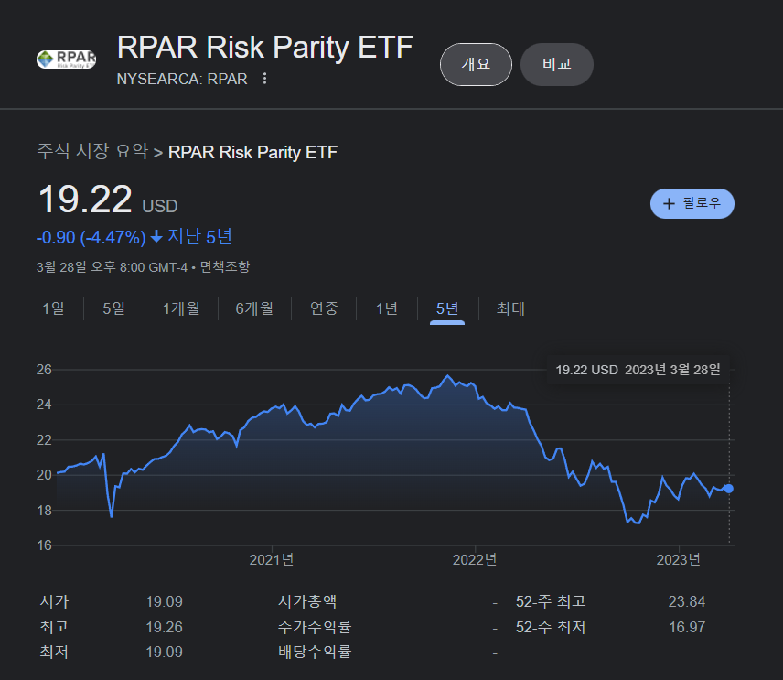Click the RPAR logo icon

click(66, 59)
